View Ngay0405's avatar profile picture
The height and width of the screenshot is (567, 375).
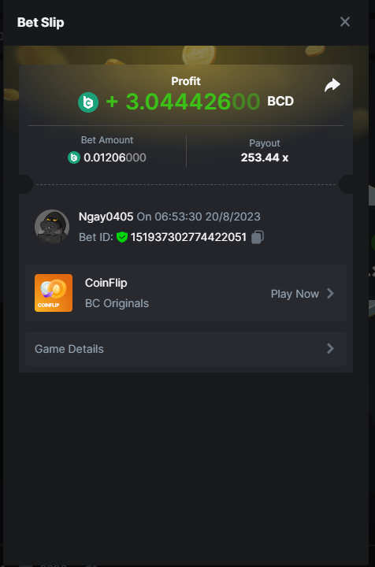point(52,227)
